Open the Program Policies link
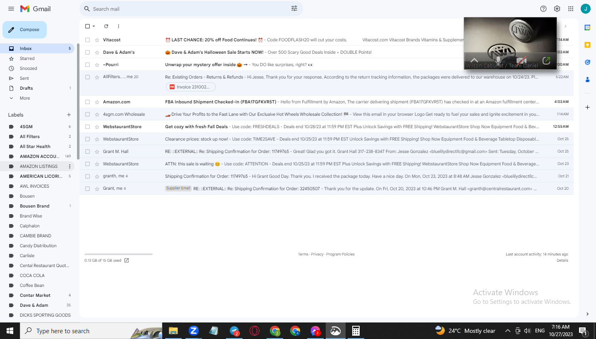 (341, 254)
